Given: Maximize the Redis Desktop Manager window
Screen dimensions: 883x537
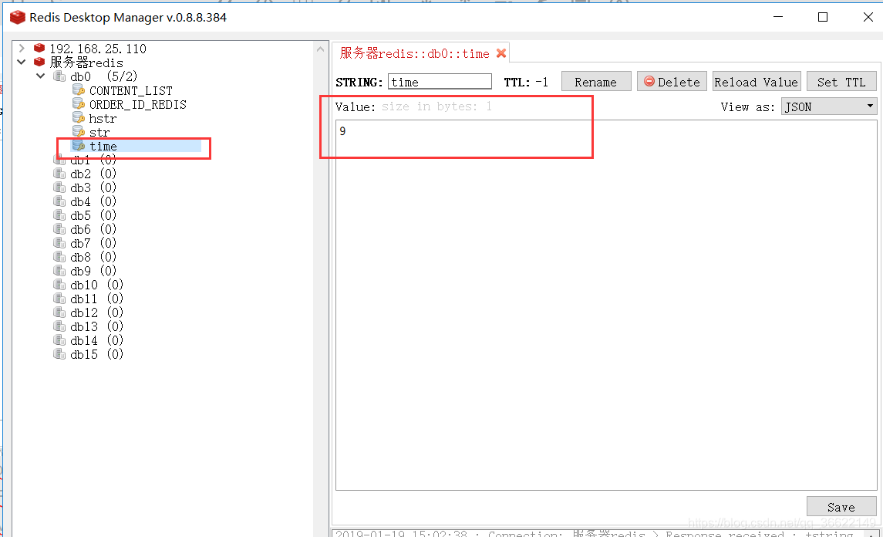Looking at the screenshot, I should [x=823, y=17].
